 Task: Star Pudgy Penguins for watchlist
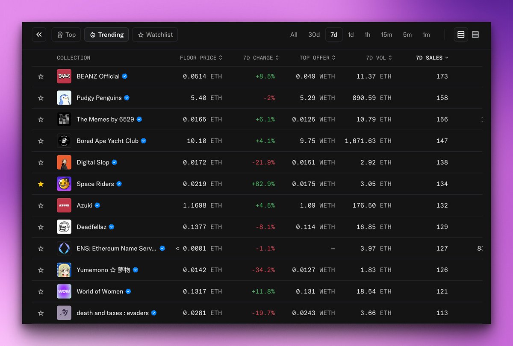click(41, 98)
